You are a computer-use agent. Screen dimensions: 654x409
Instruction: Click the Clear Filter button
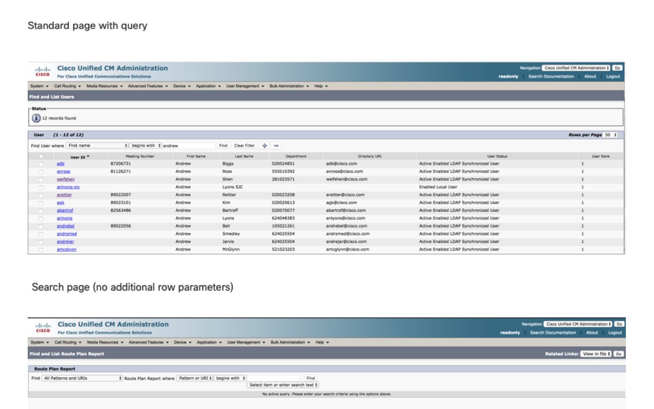coord(244,146)
